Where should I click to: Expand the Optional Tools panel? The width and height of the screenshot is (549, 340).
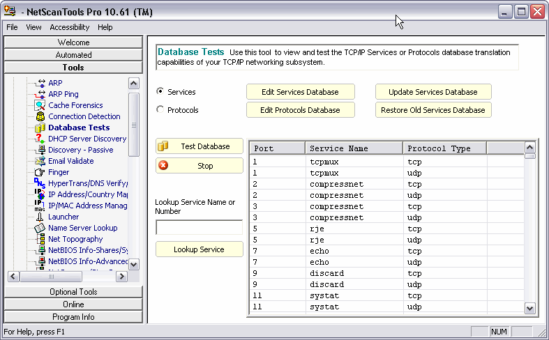coord(73,292)
